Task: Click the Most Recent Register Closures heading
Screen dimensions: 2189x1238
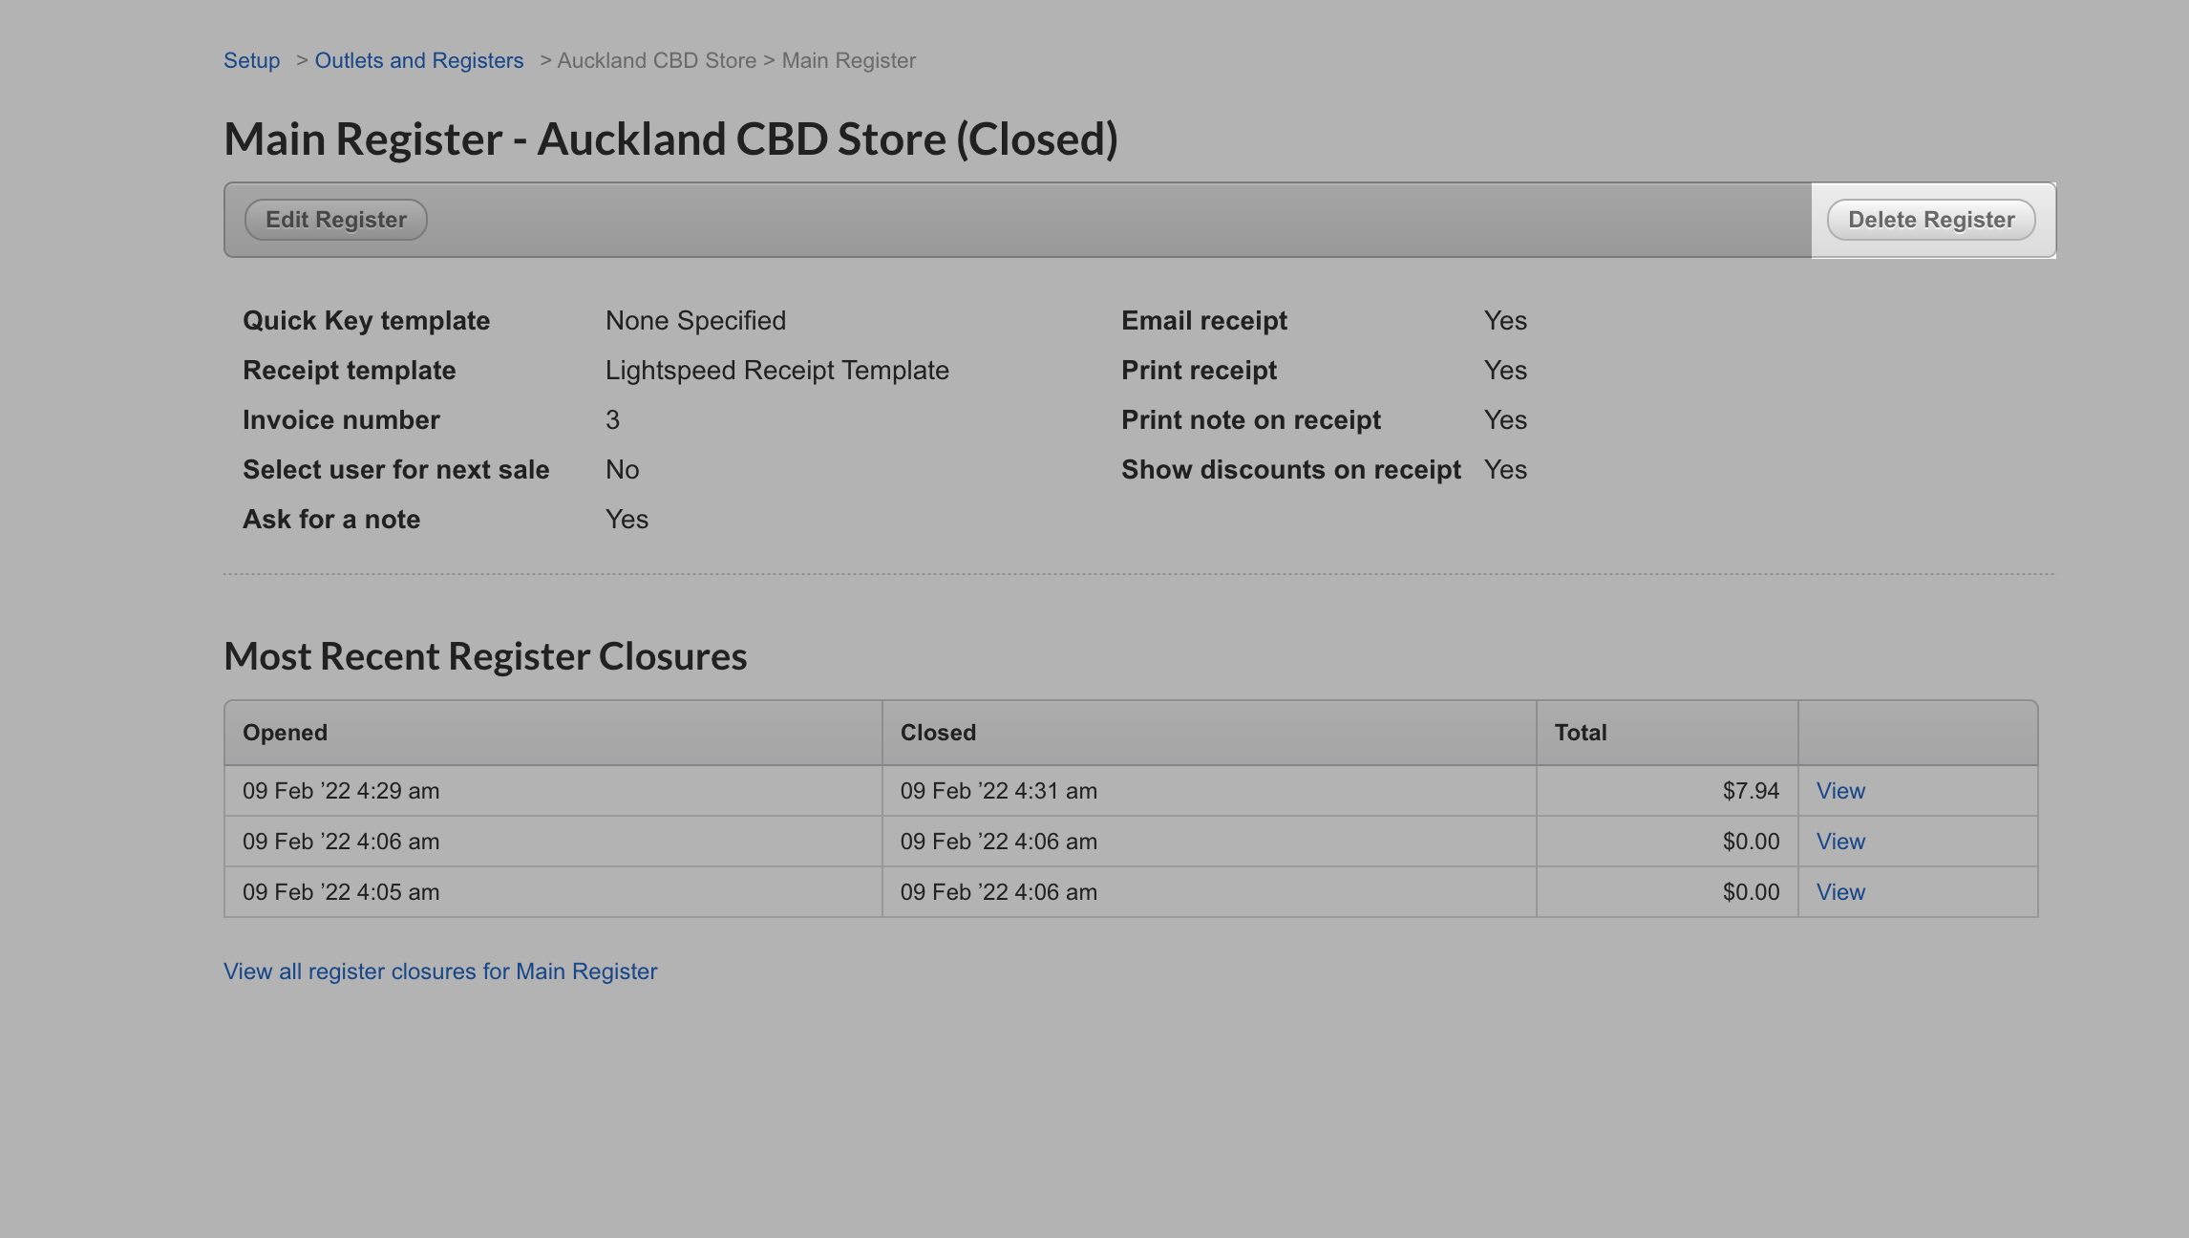Action: (485, 656)
